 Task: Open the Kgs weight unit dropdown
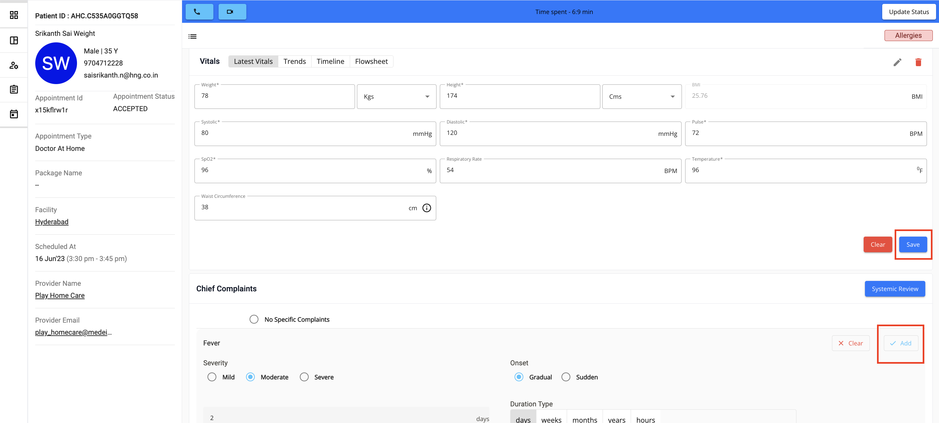[396, 97]
